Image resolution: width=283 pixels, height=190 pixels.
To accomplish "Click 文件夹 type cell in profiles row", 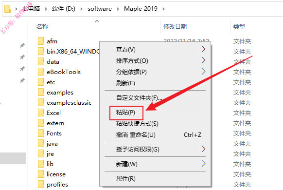I will [242, 185].
